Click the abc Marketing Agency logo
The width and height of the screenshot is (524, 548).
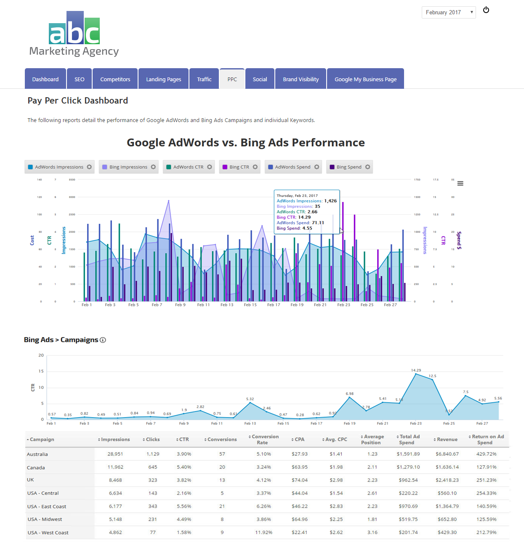(x=74, y=35)
